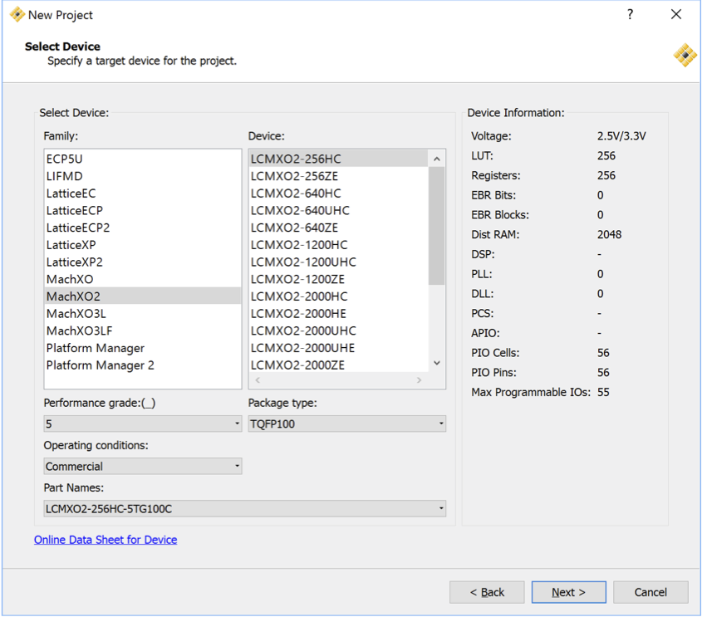Choose device LCMXO2-2000UHE
The height and width of the screenshot is (617, 702).
pyautogui.click(x=338, y=348)
